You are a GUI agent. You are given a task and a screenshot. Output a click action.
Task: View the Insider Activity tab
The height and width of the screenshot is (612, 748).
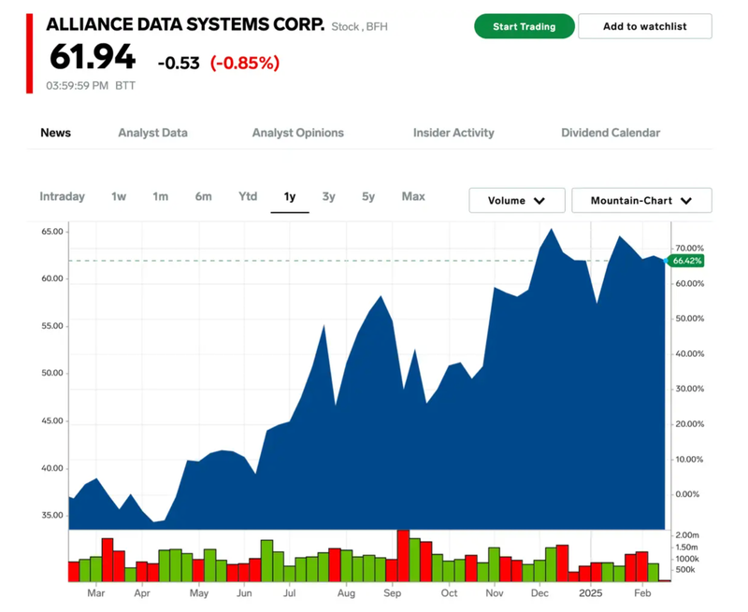(x=453, y=133)
